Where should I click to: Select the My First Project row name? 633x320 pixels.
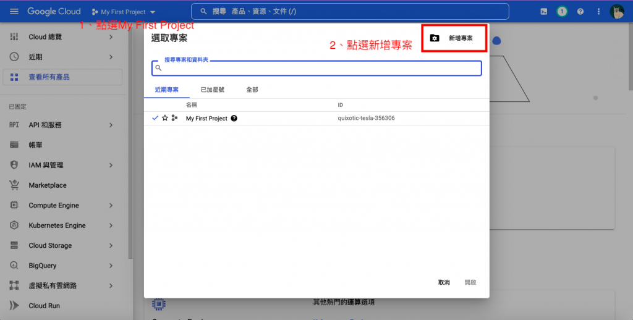coord(206,118)
